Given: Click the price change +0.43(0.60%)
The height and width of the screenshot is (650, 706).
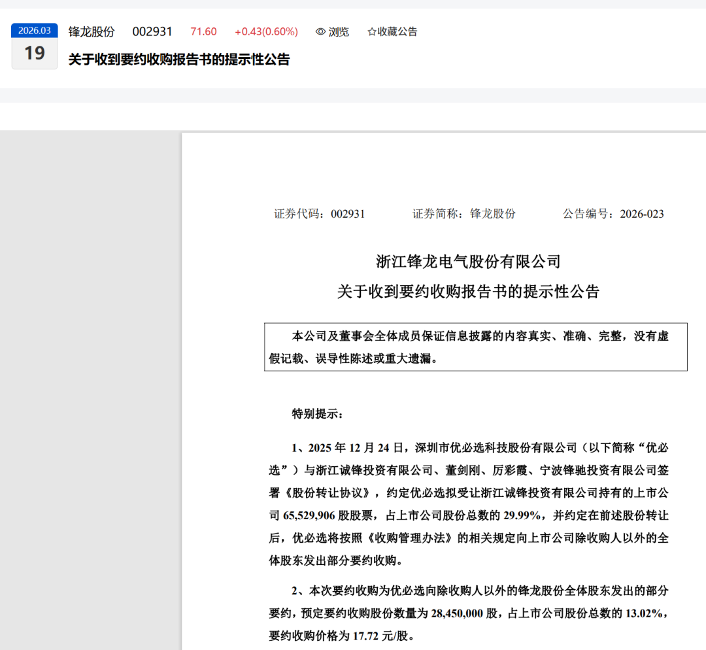Looking at the screenshot, I should click(x=266, y=31).
